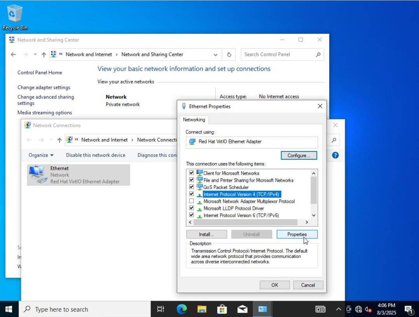Viewport: 419px width, 317px height.
Task: Open Microsoft Store from the taskbar
Action: click(222, 309)
